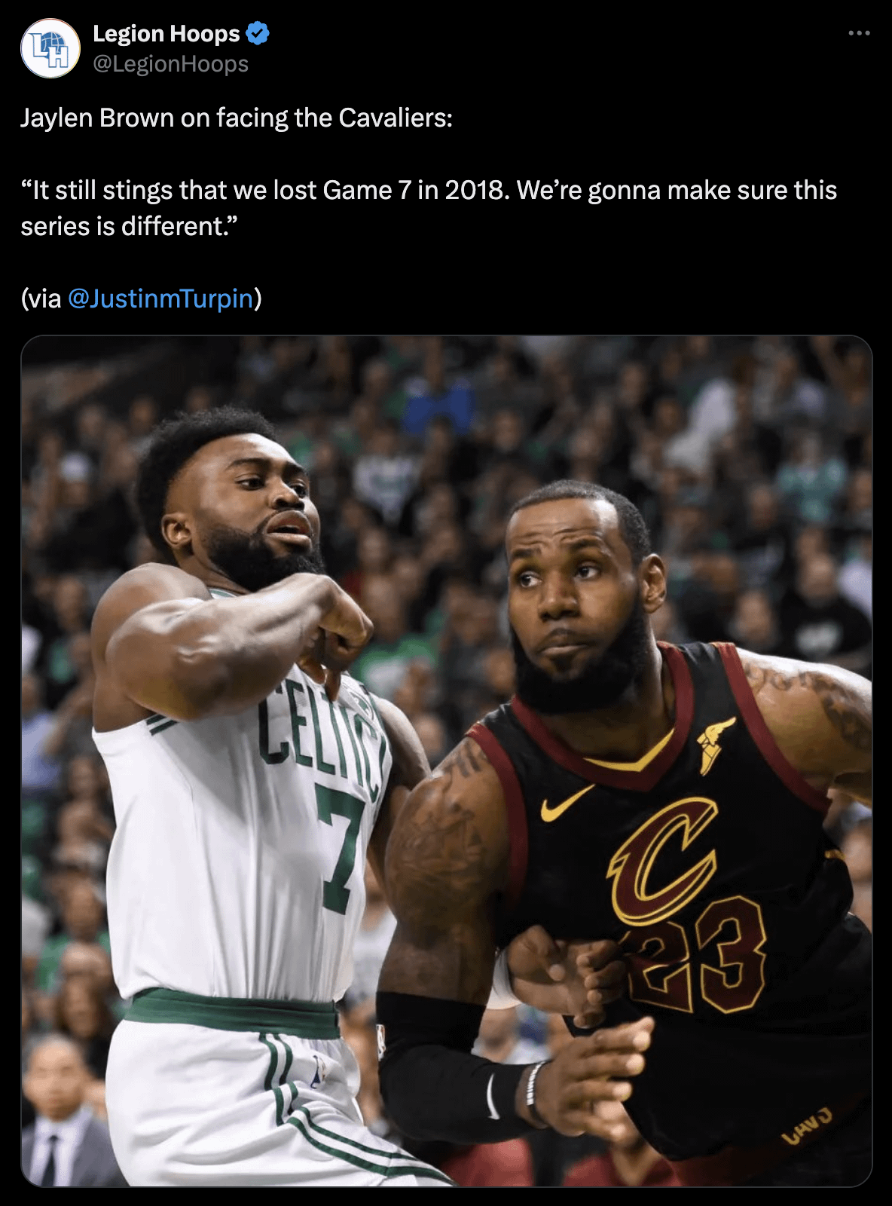The width and height of the screenshot is (892, 1206).
Task: Open the attached basketball photo
Action: pos(446,761)
